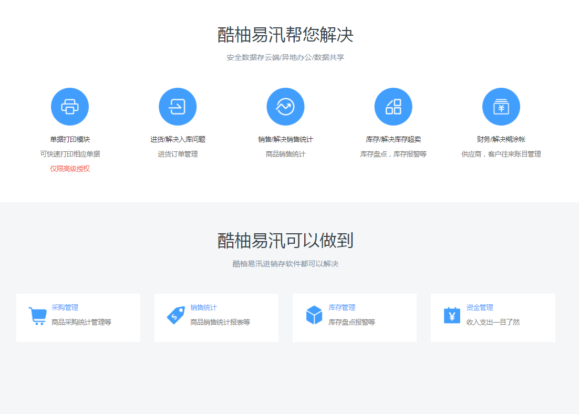This screenshot has width=579, height=414.
Task: Click the inventory blocks circle icon
Action: coord(393,107)
